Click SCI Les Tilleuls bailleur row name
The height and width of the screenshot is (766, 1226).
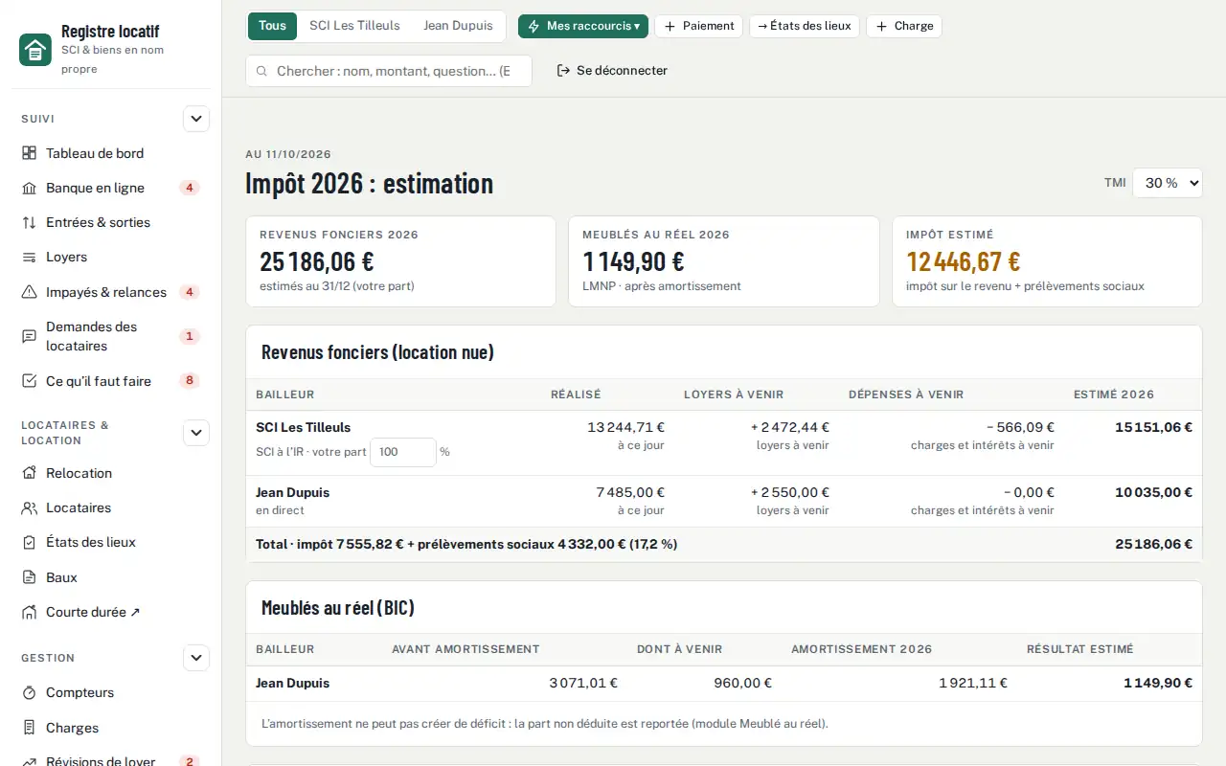(304, 427)
